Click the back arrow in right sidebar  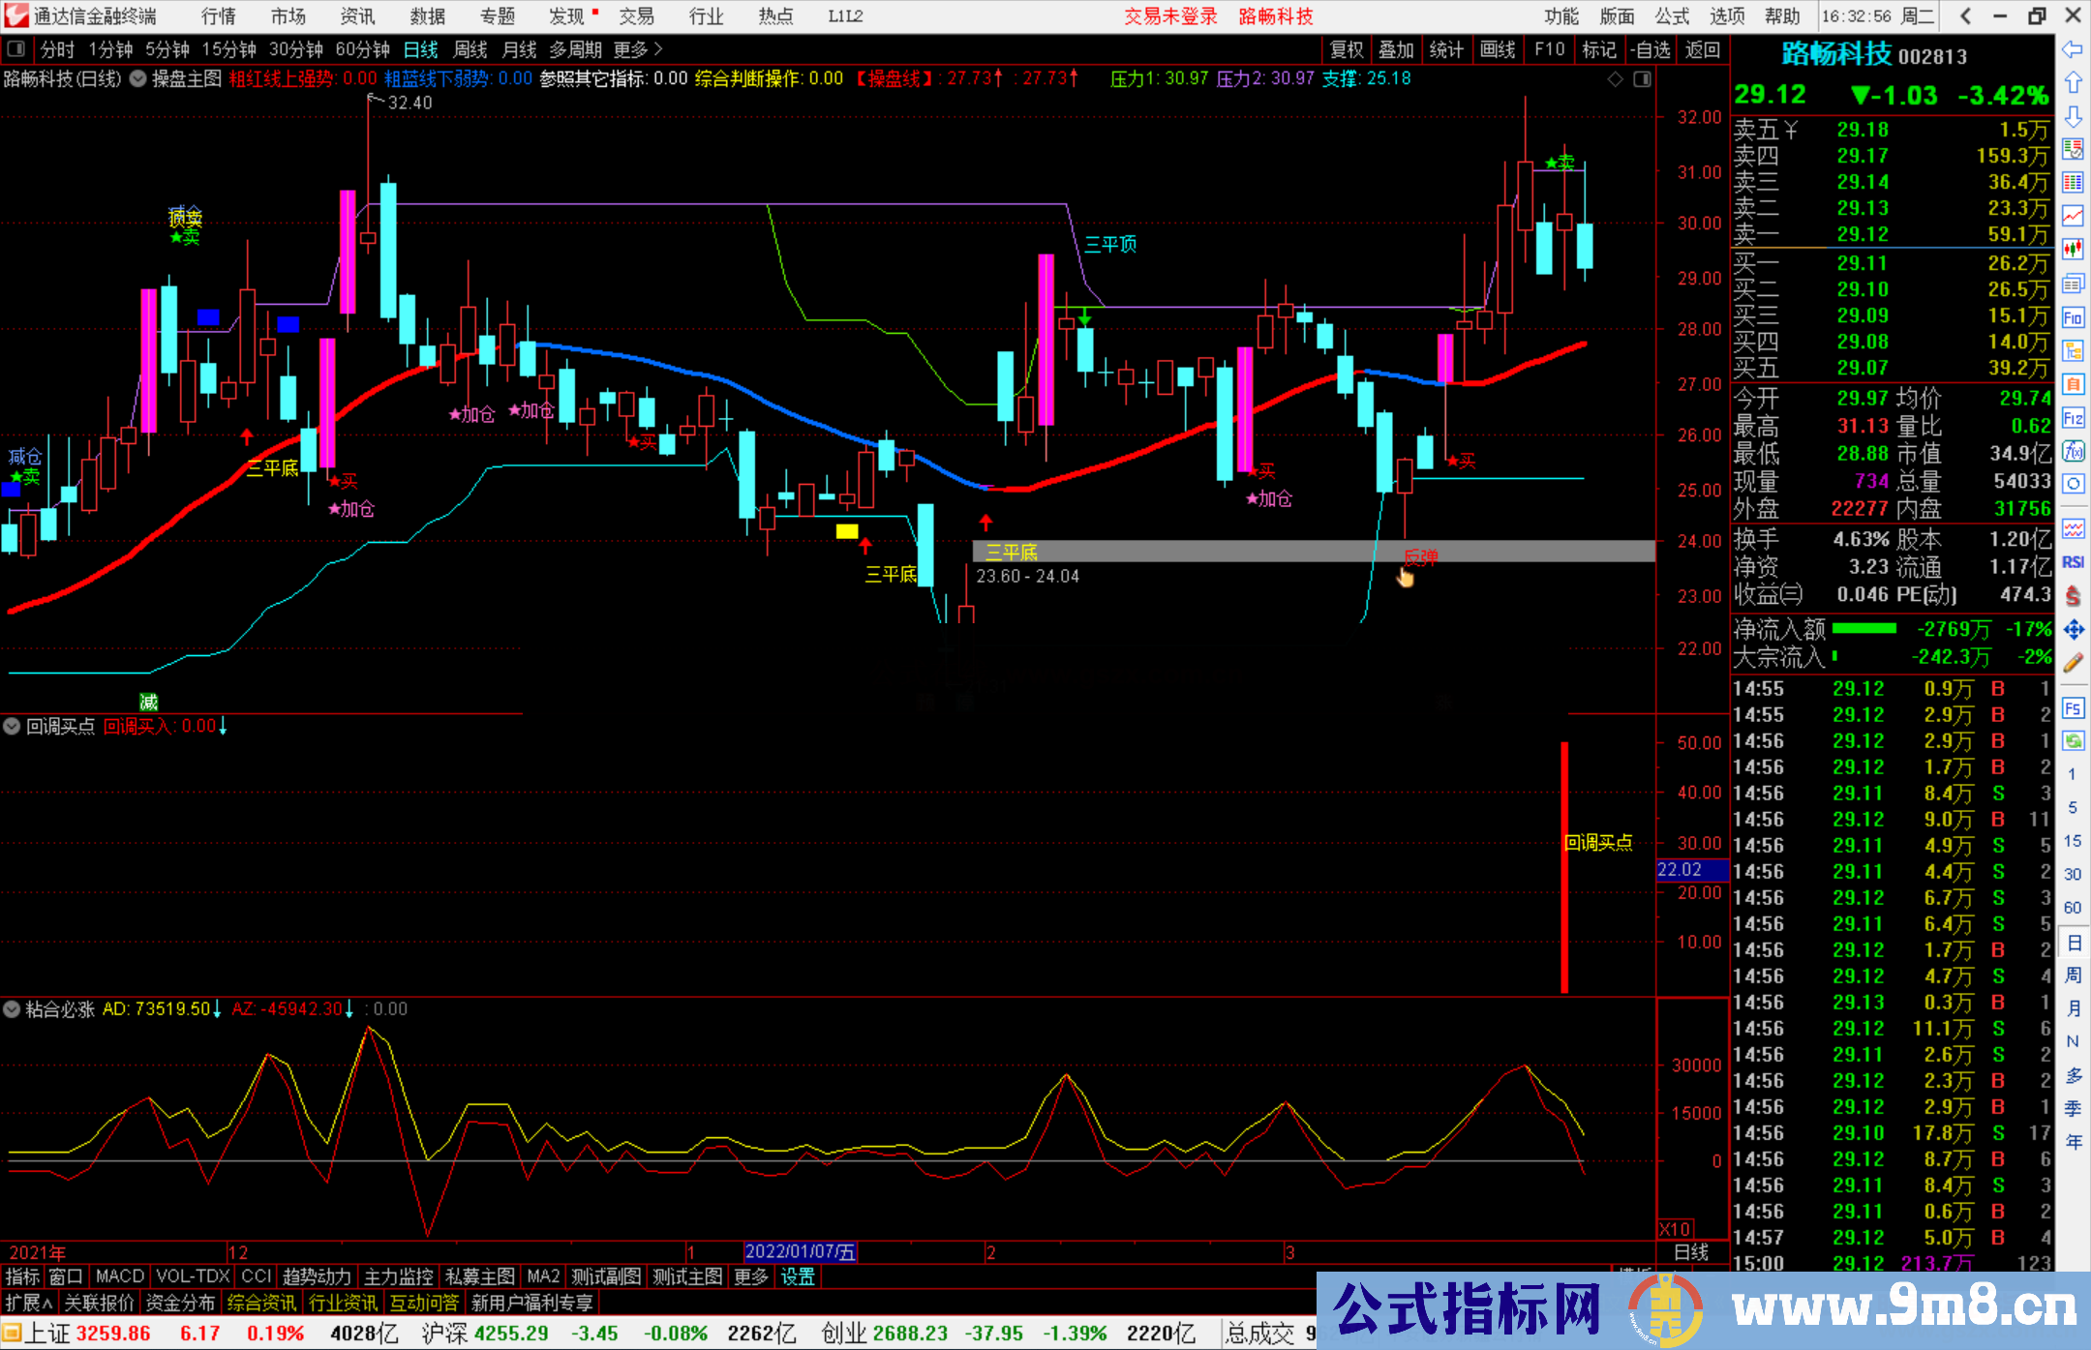[x=2073, y=49]
